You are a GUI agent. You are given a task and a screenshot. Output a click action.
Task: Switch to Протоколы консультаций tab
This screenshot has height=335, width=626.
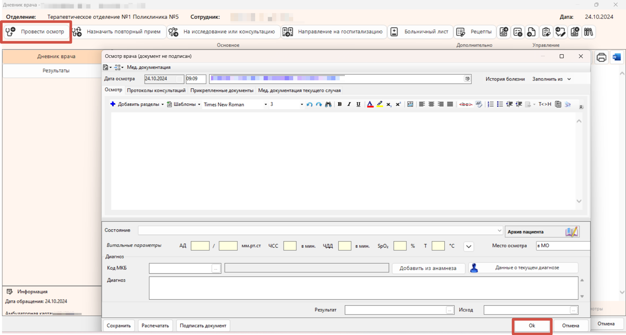pyautogui.click(x=156, y=90)
